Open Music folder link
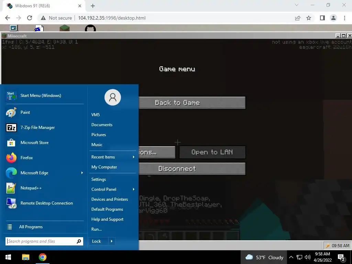This screenshot has height=264, width=352. 97,145
